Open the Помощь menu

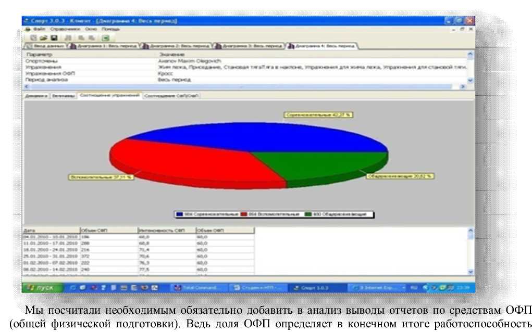(110, 29)
